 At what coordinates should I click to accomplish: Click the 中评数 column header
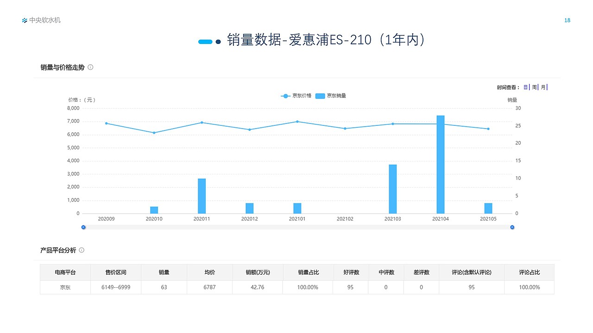[x=386, y=272]
